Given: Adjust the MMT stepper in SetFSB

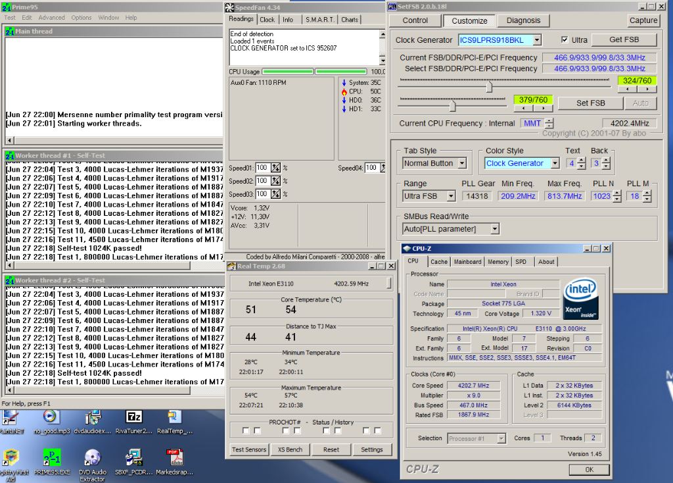Looking at the screenshot, I should click(549, 123).
